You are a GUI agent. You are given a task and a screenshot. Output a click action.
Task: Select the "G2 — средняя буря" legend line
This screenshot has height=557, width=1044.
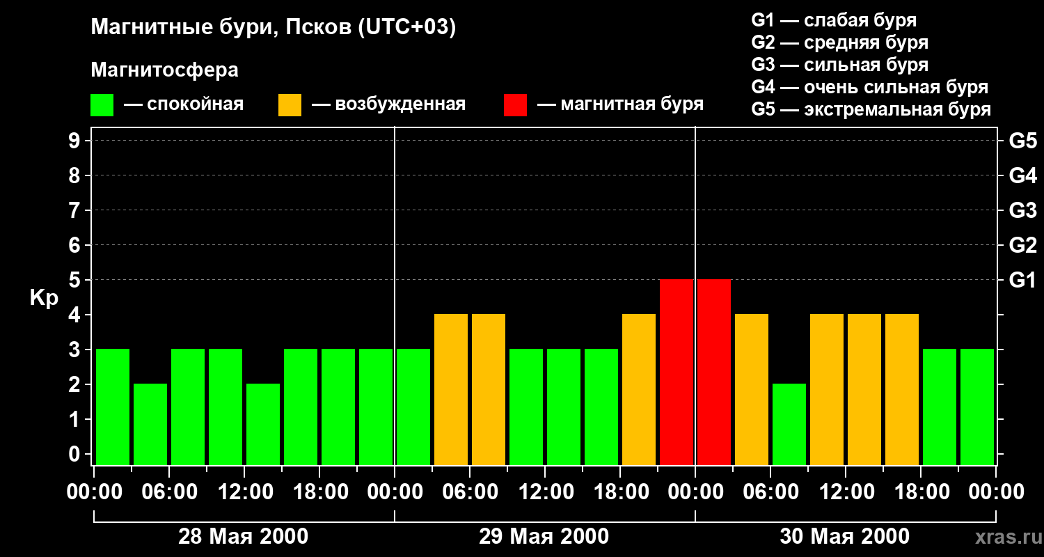840,42
